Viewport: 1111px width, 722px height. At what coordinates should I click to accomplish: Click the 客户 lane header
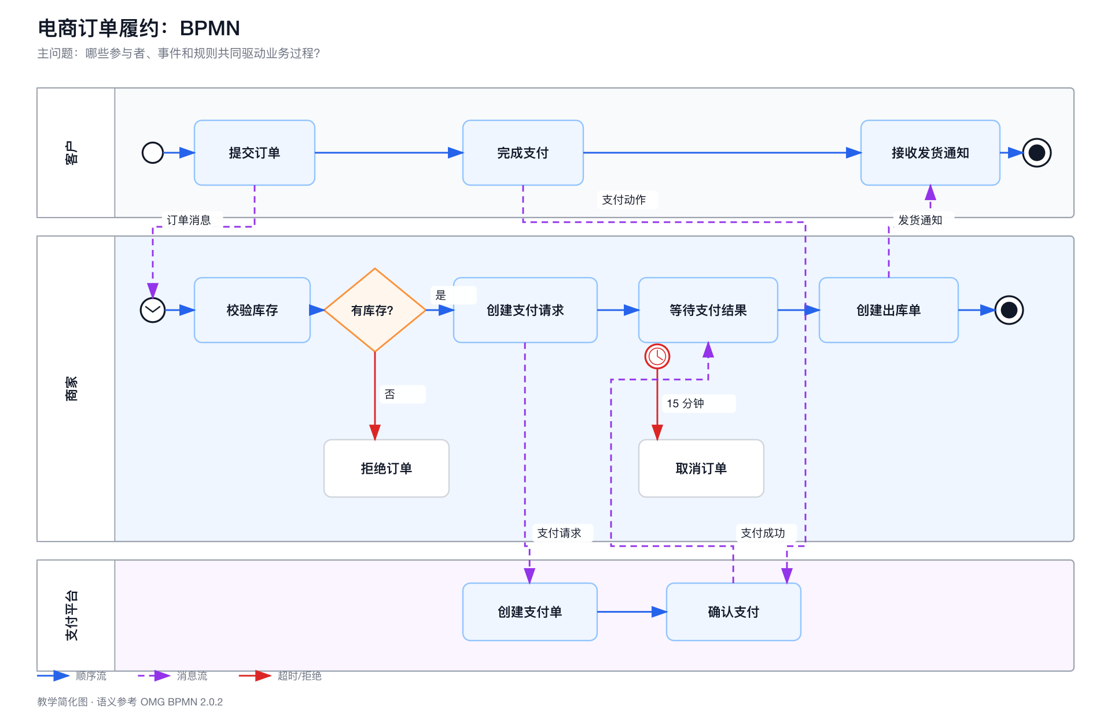[x=76, y=153]
